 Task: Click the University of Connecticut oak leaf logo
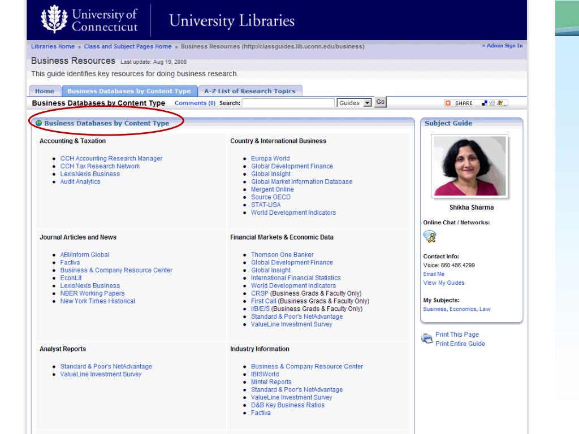(54, 19)
